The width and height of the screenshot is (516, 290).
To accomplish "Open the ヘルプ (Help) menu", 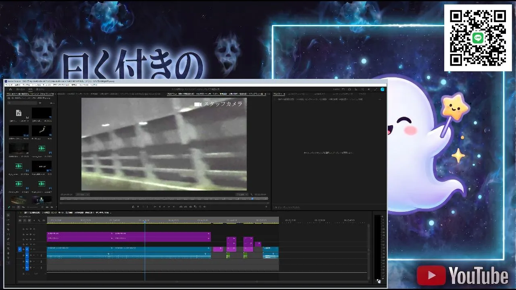I will (x=94, y=85).
